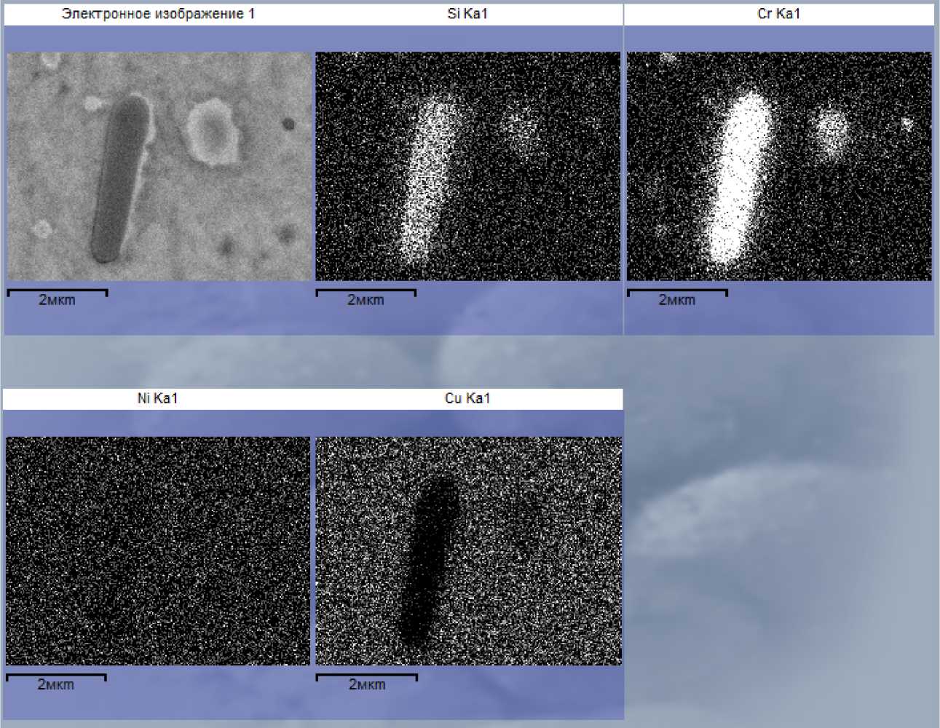The height and width of the screenshot is (728, 940).
Task: Select the 2мкм scale bar under Cr map
Action: pos(677,296)
